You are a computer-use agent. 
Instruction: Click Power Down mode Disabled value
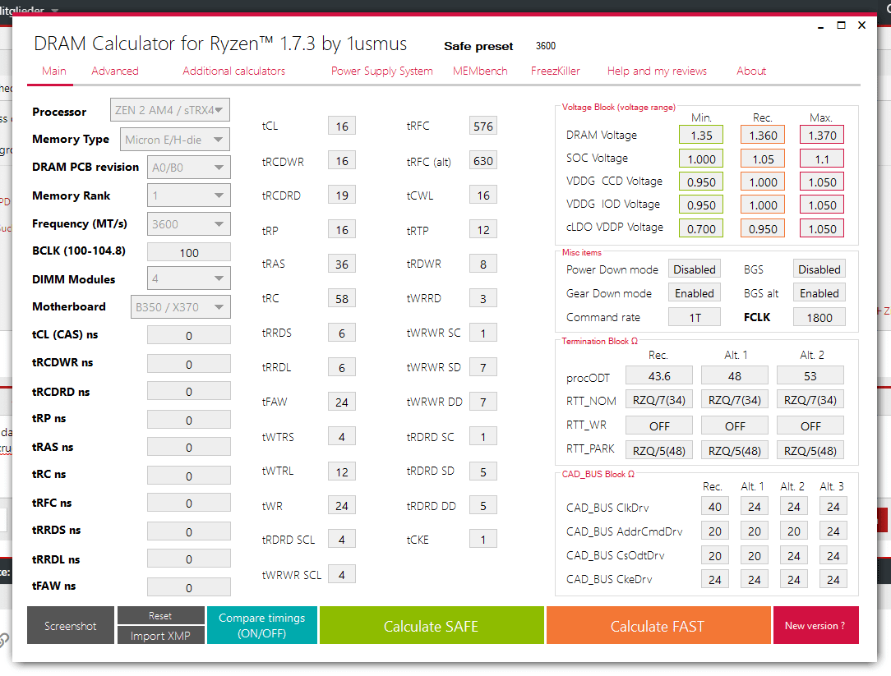(695, 269)
